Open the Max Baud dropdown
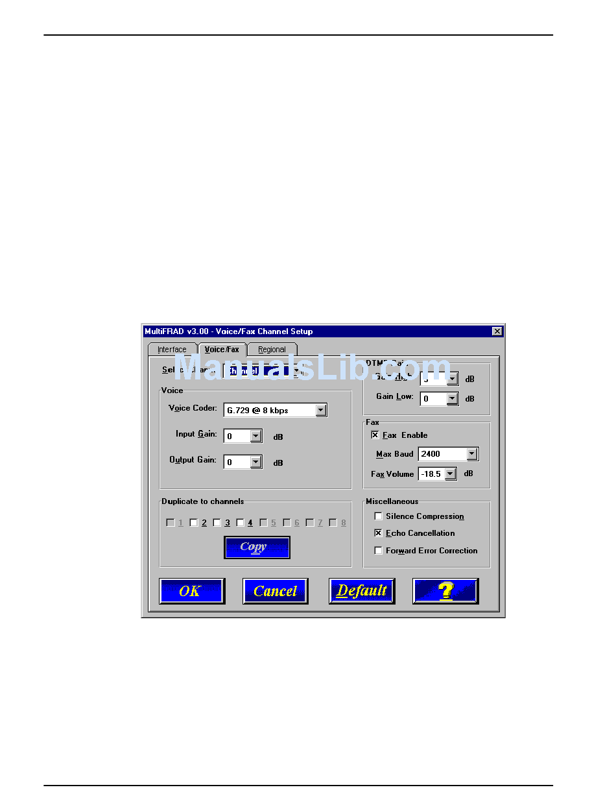Viewport: 616px width, 805px height. [x=472, y=454]
